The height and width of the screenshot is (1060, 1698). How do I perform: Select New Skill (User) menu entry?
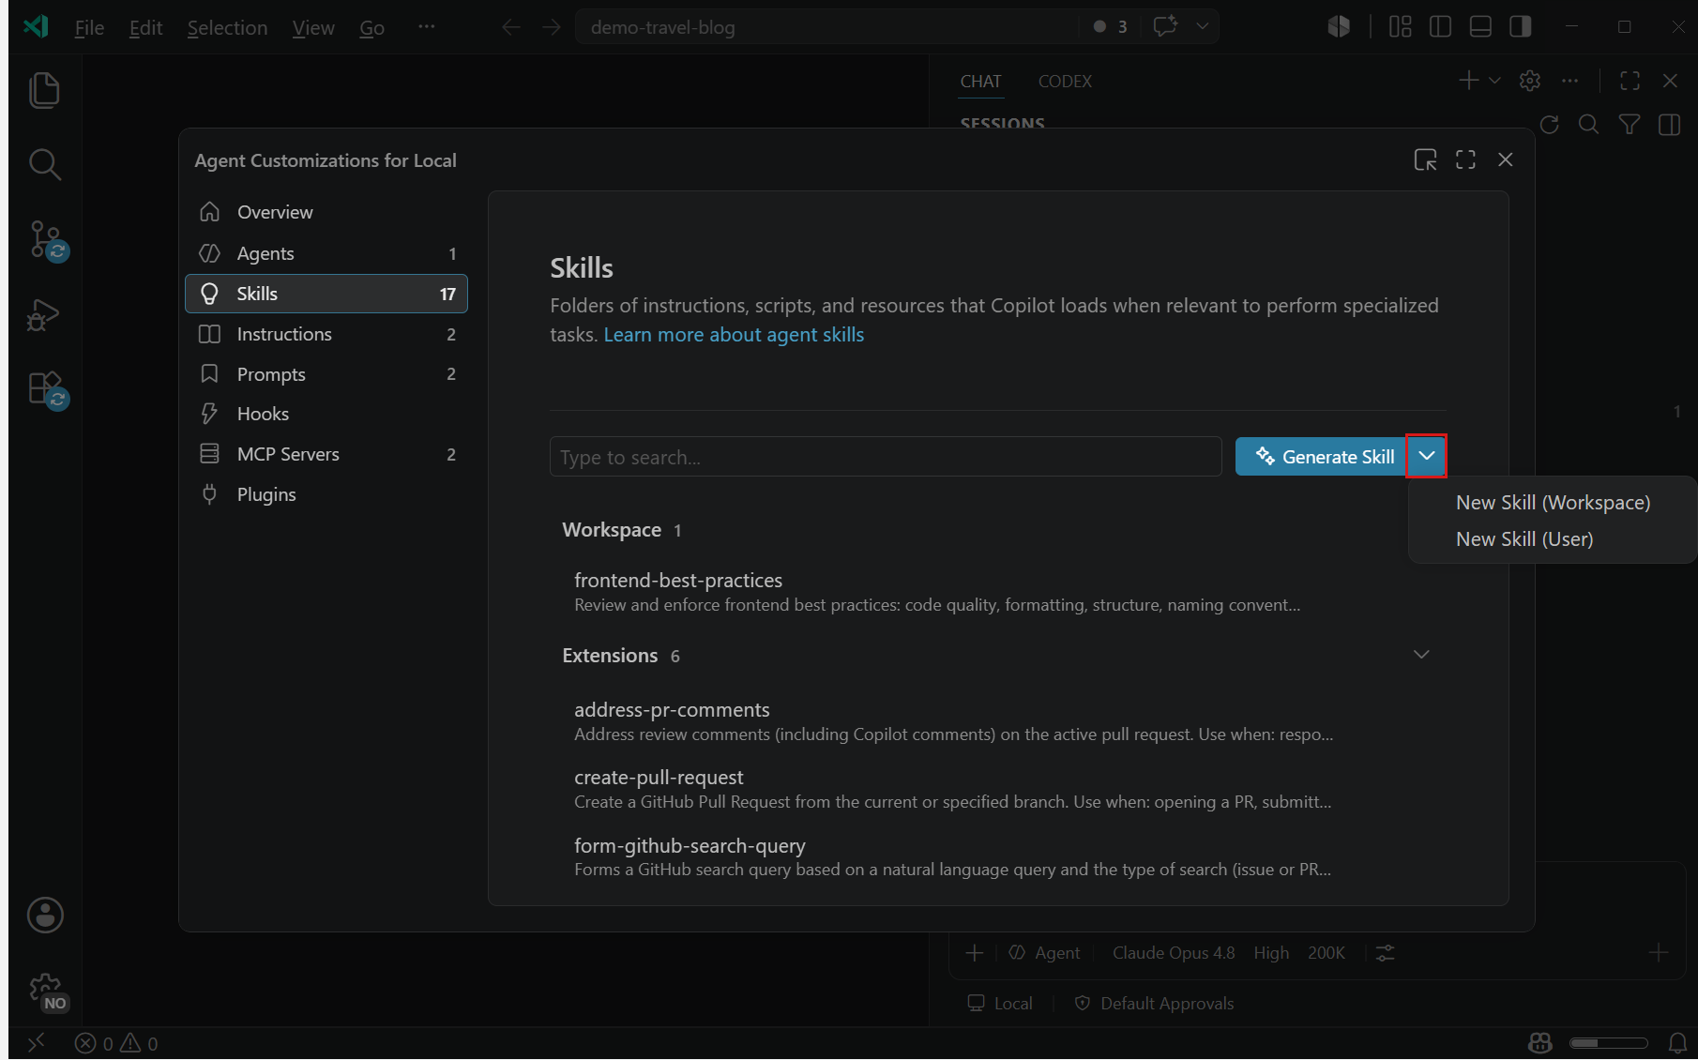[1553, 539]
